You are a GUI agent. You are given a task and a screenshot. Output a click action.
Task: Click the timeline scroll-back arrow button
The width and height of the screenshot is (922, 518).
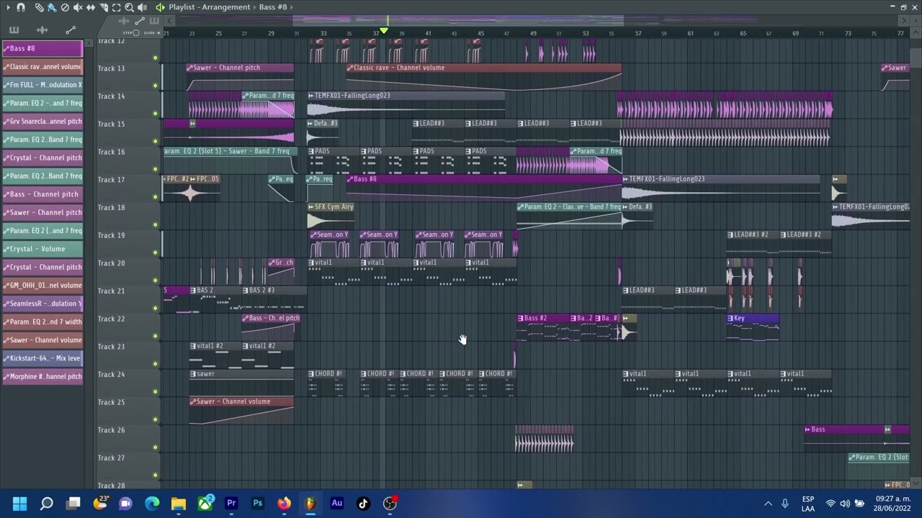point(169,21)
